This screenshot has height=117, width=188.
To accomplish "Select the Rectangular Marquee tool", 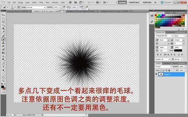I will pos(3,18).
